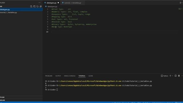Open the new terminal plus button
Viewport: 183px width, 103px height.
point(170,76)
